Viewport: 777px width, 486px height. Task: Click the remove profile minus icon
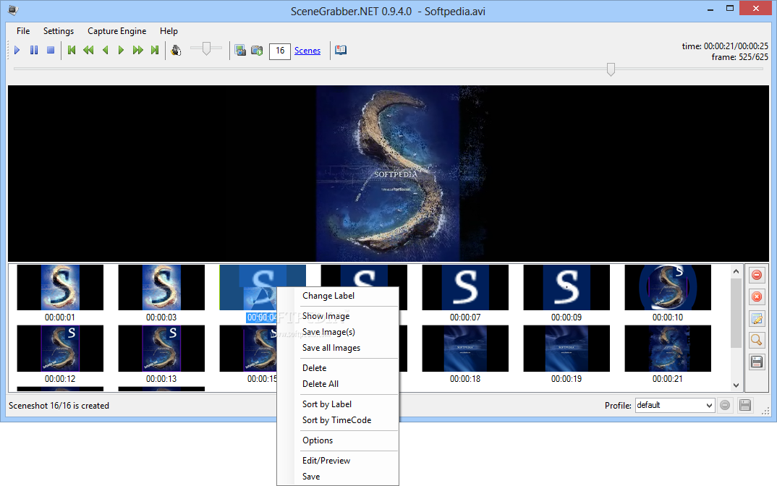click(725, 405)
